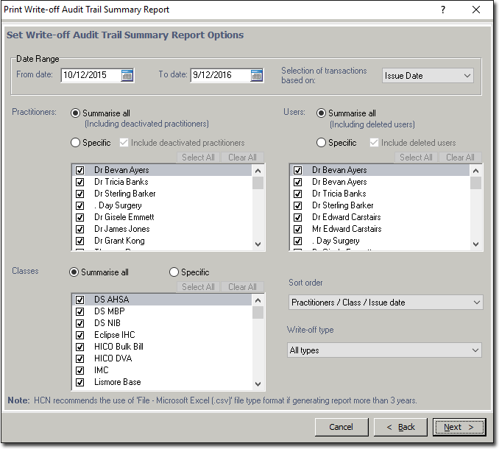Image resolution: width=499 pixels, height=449 pixels.
Task: Click the Next button
Action: pos(459,427)
